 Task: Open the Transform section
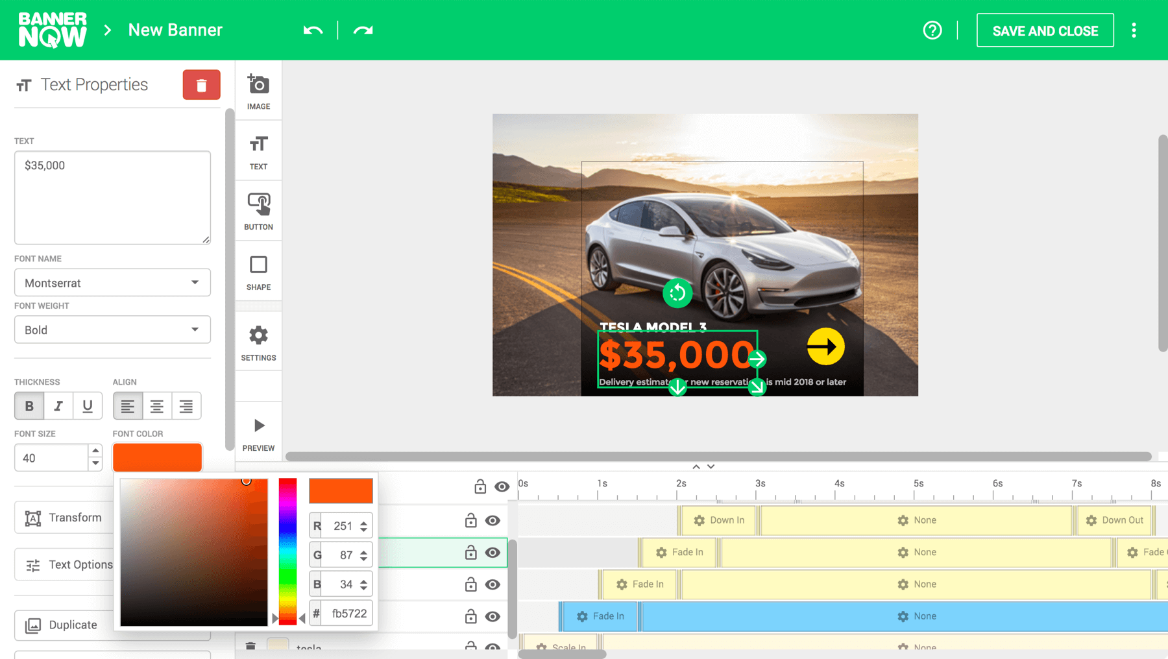click(x=64, y=518)
